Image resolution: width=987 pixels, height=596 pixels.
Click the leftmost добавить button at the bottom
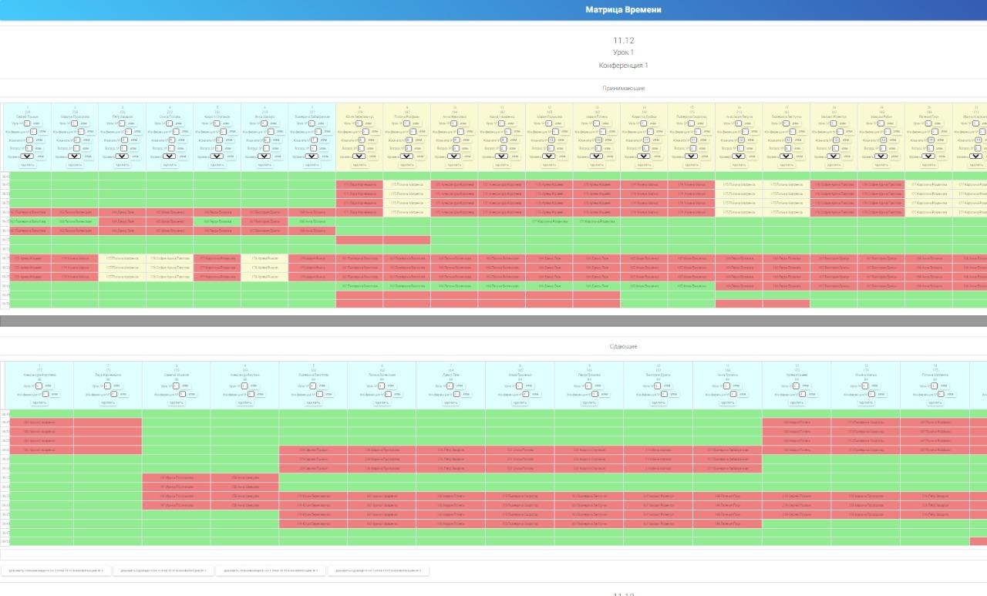pos(55,571)
